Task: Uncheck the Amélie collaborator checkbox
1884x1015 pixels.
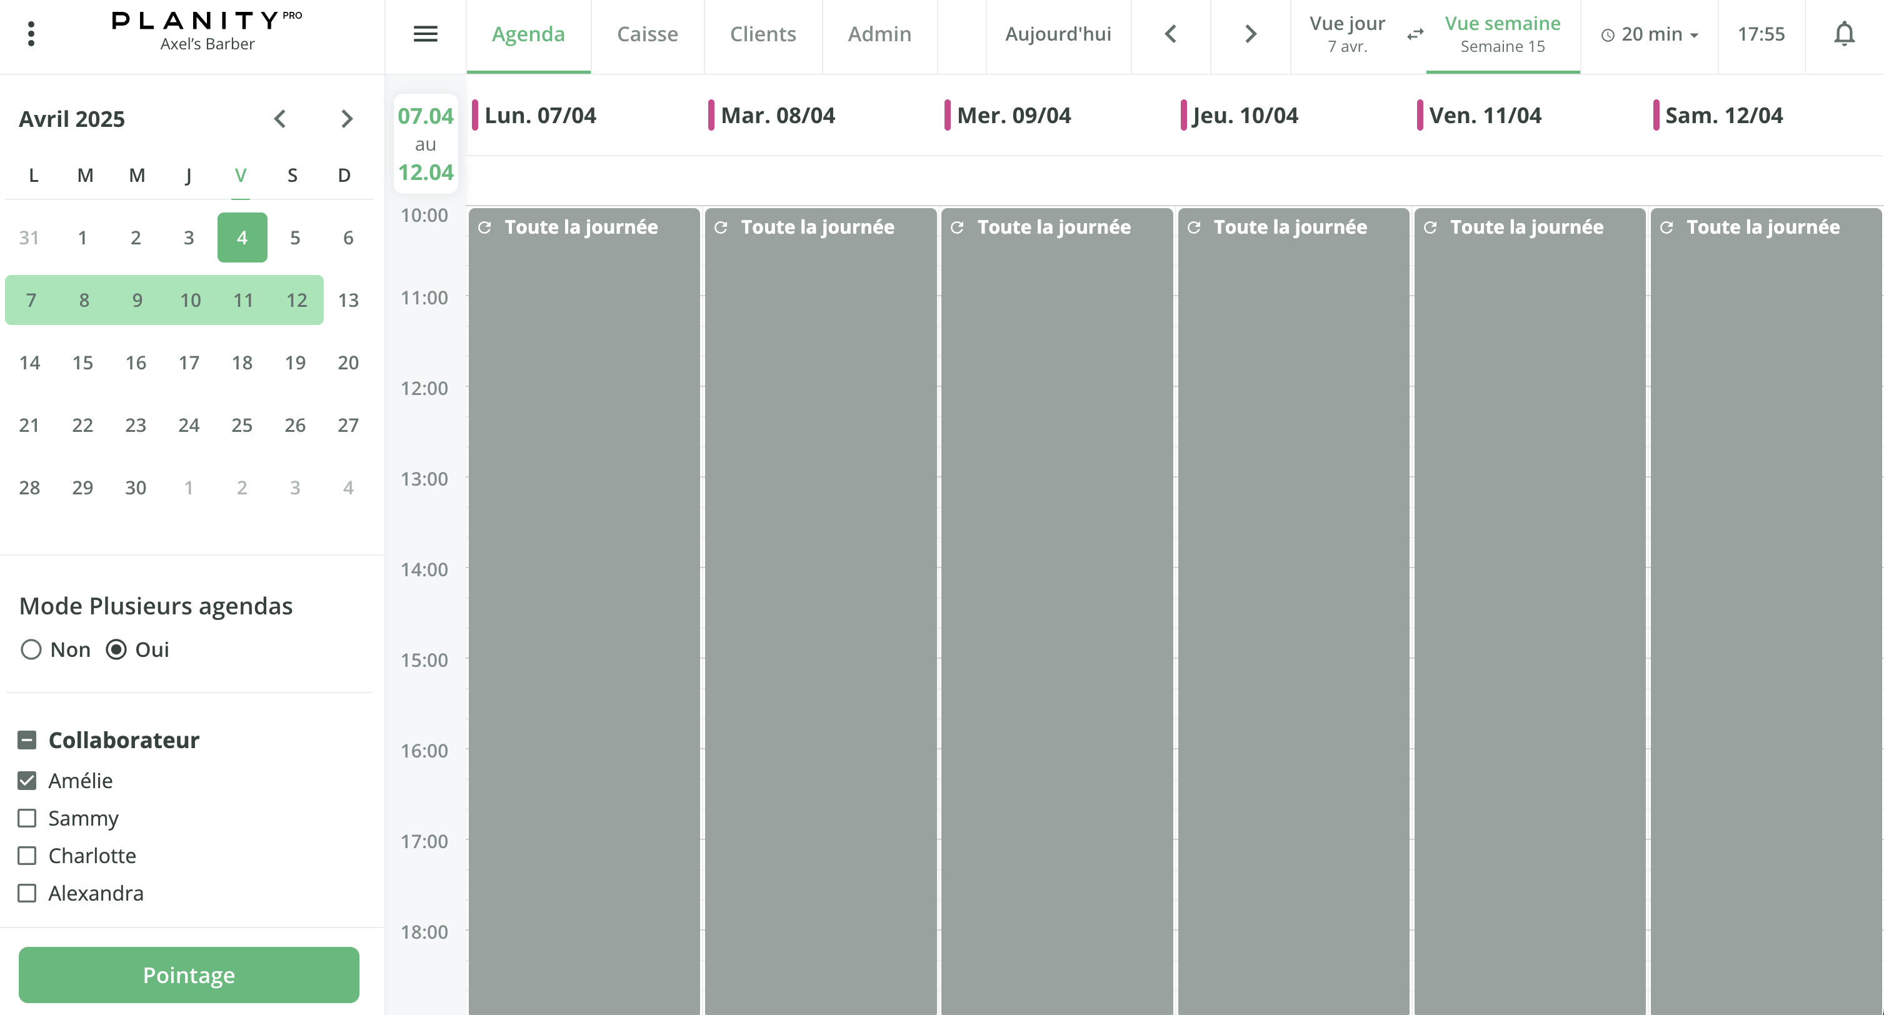Action: (27, 780)
